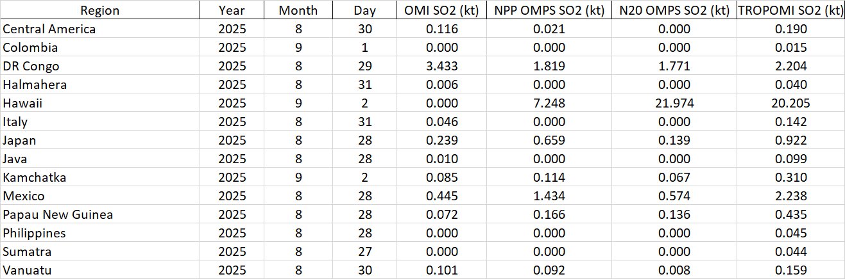The height and width of the screenshot is (279, 845).
Task: Select Japan's TROPOMI value 0.922
Action: pos(790,140)
